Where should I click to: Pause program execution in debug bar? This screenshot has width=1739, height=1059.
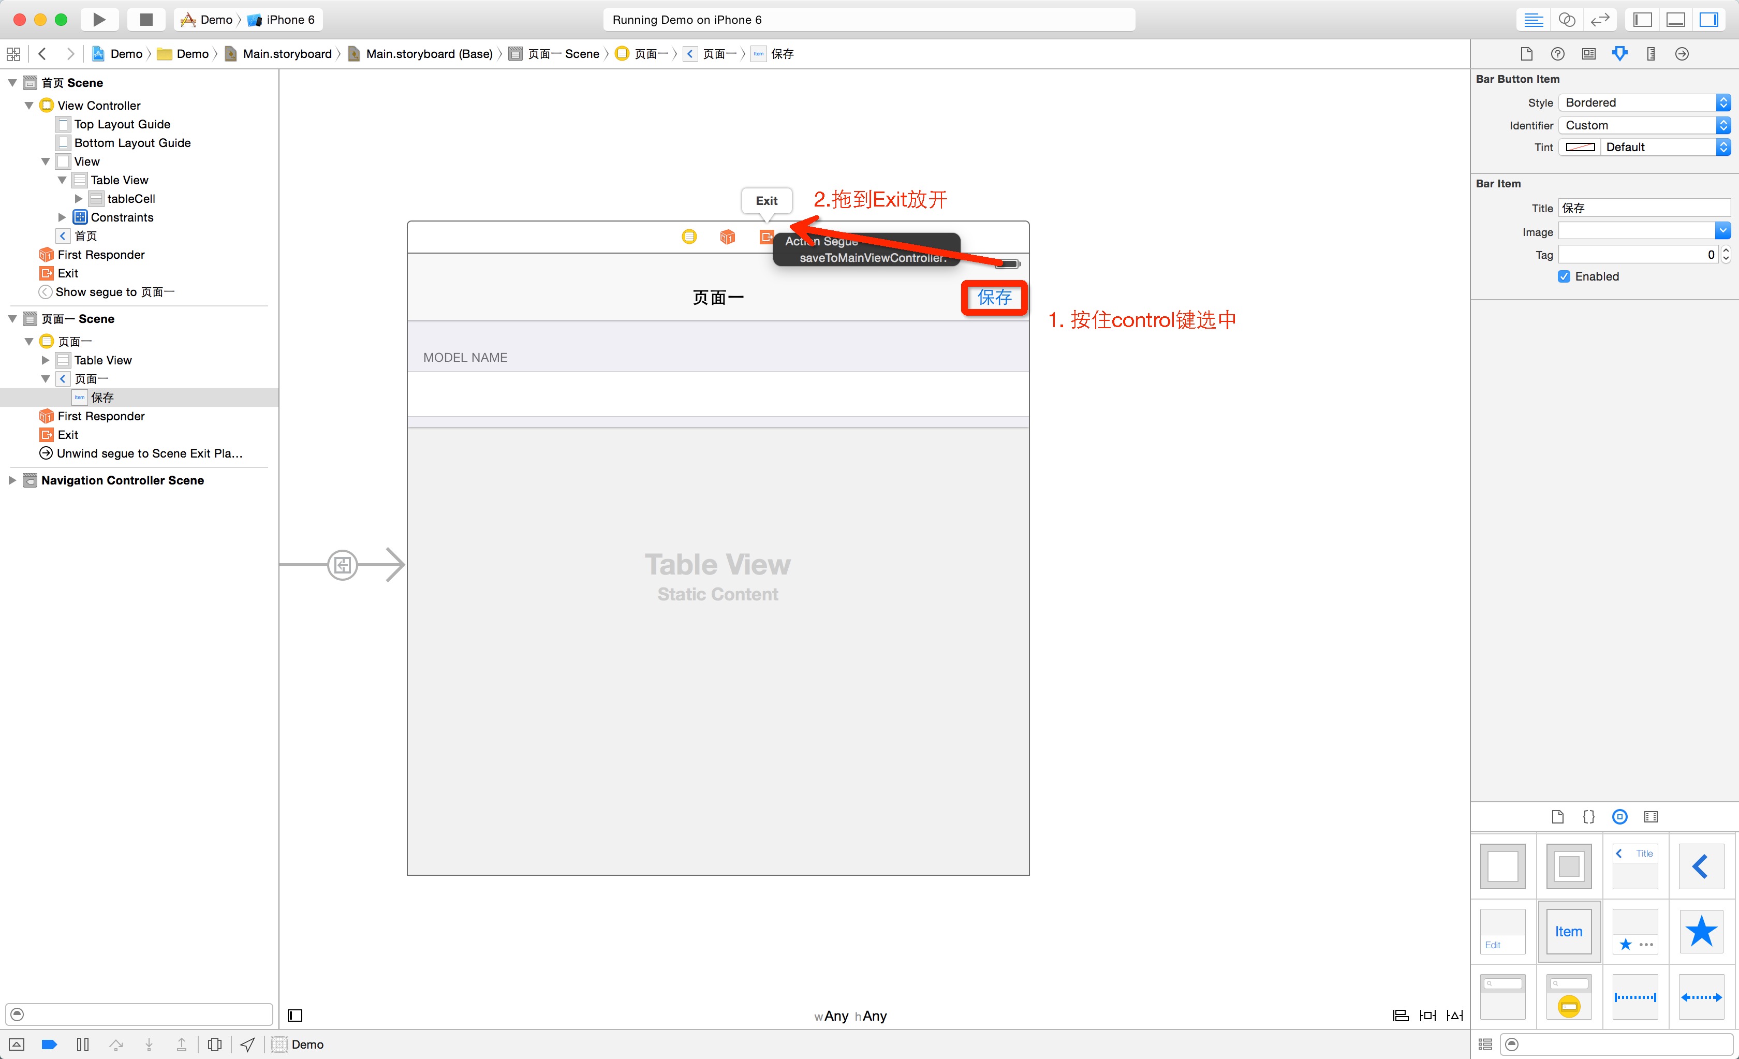pyautogui.click(x=83, y=1044)
